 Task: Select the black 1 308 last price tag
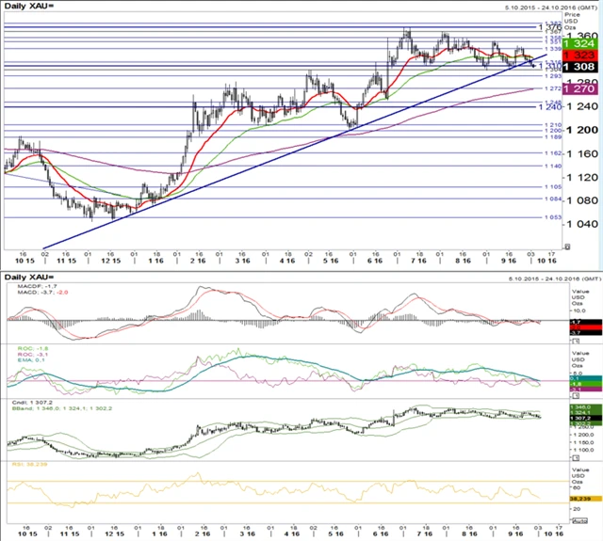click(583, 68)
